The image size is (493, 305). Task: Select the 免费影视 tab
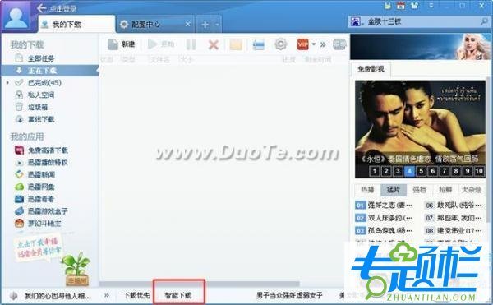tap(371, 69)
